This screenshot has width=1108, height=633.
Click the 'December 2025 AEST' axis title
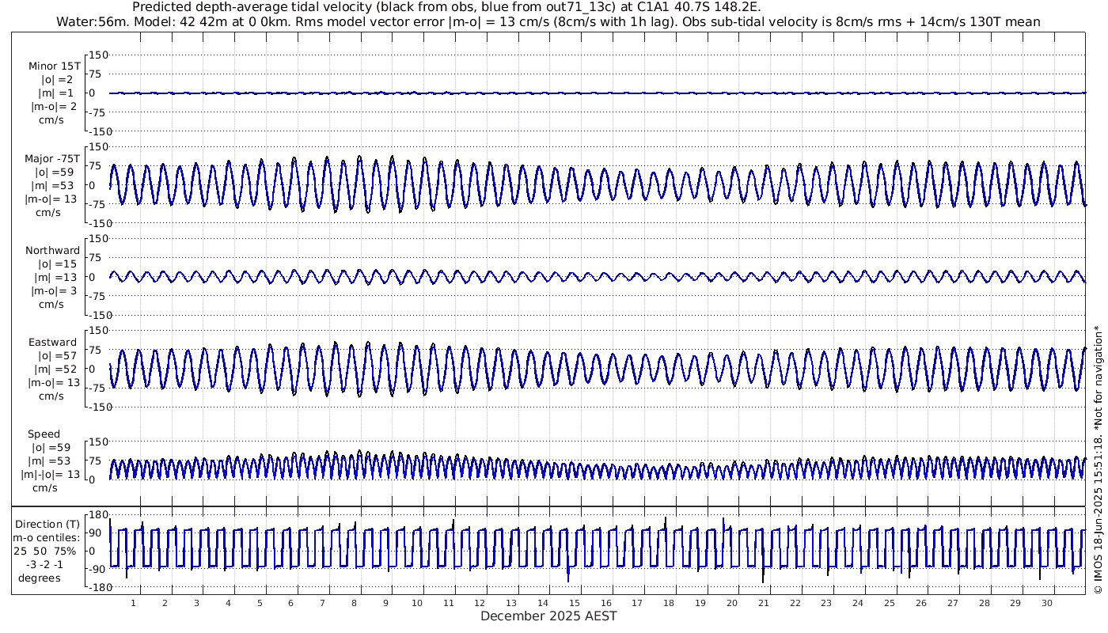coord(548,616)
